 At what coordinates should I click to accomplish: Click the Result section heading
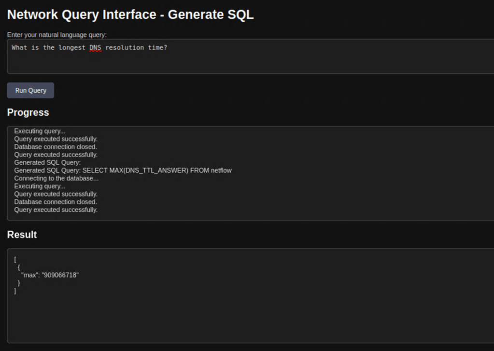(x=22, y=235)
